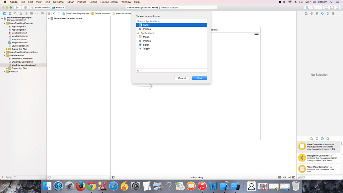
Task: Go back in editor history
Action: (54, 13)
